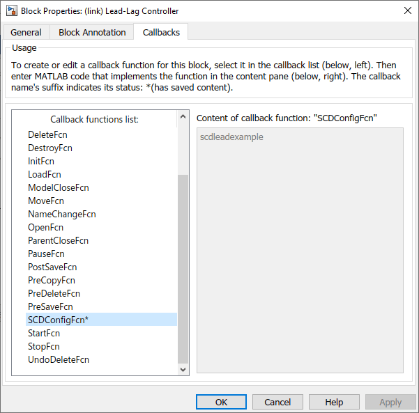
Task: Open the Block Annotation tab
Action: [x=92, y=33]
